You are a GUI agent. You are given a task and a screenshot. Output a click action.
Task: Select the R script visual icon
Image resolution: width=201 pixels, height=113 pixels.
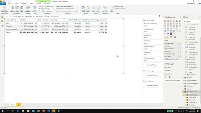pyautogui.click(x=174, y=31)
